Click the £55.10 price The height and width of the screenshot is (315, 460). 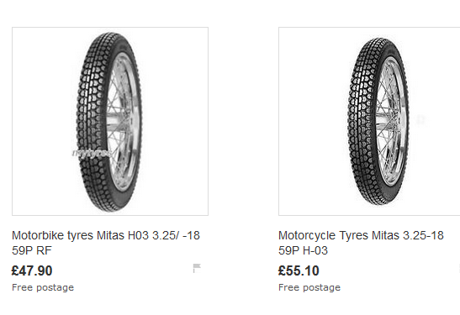299,270
